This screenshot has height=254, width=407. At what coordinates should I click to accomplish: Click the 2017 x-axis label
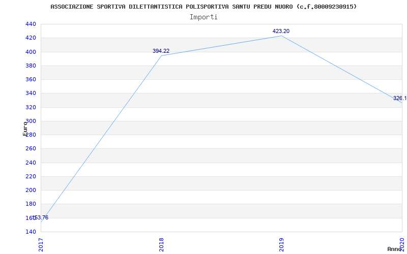[x=41, y=245]
